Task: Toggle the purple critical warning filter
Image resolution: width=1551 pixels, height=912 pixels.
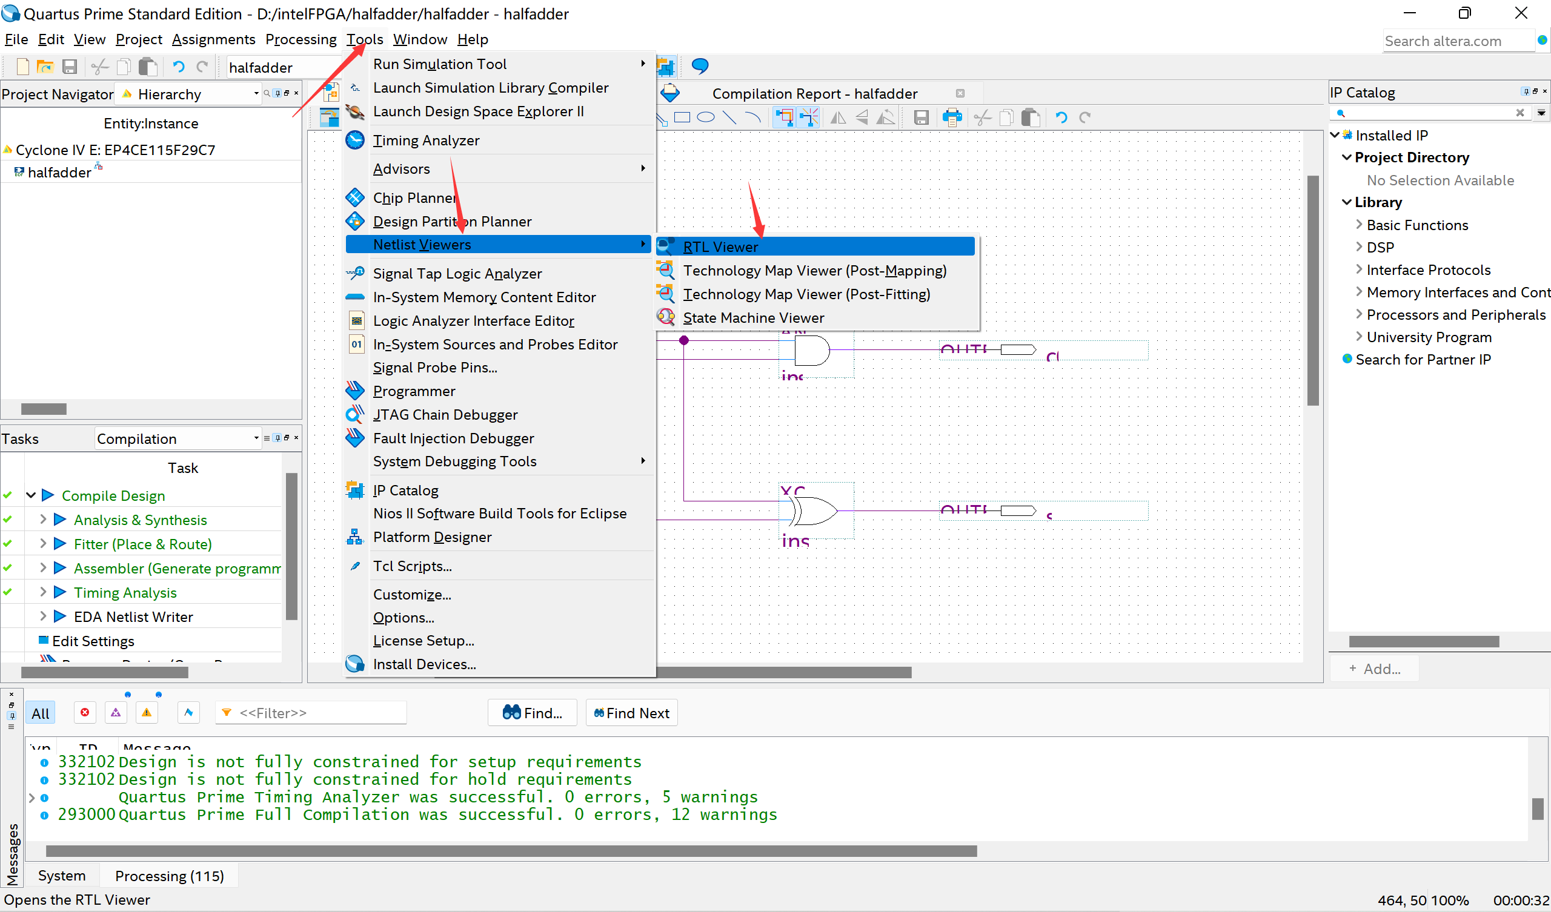Action: 116,713
